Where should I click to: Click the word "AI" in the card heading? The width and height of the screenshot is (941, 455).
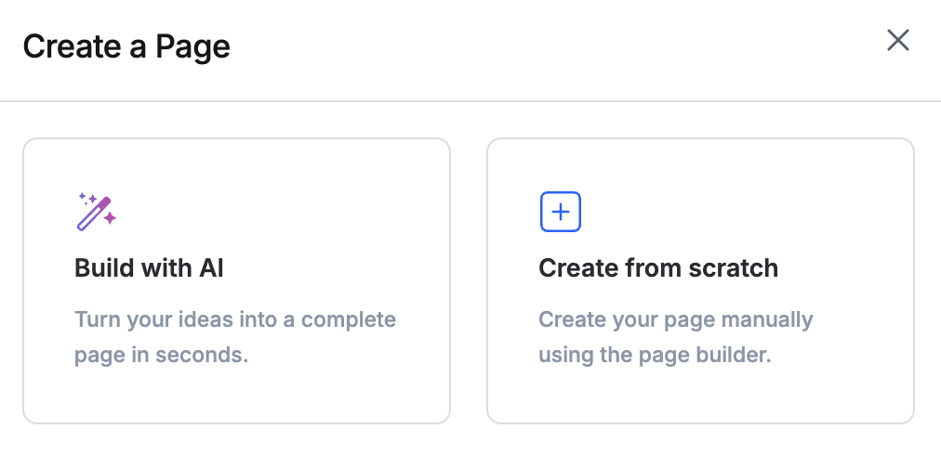pos(211,268)
